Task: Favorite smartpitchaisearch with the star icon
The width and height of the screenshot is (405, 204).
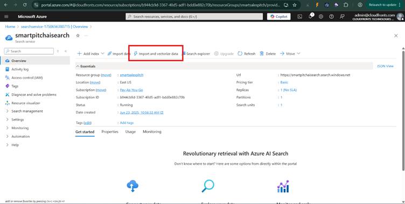Action: coord(78,36)
